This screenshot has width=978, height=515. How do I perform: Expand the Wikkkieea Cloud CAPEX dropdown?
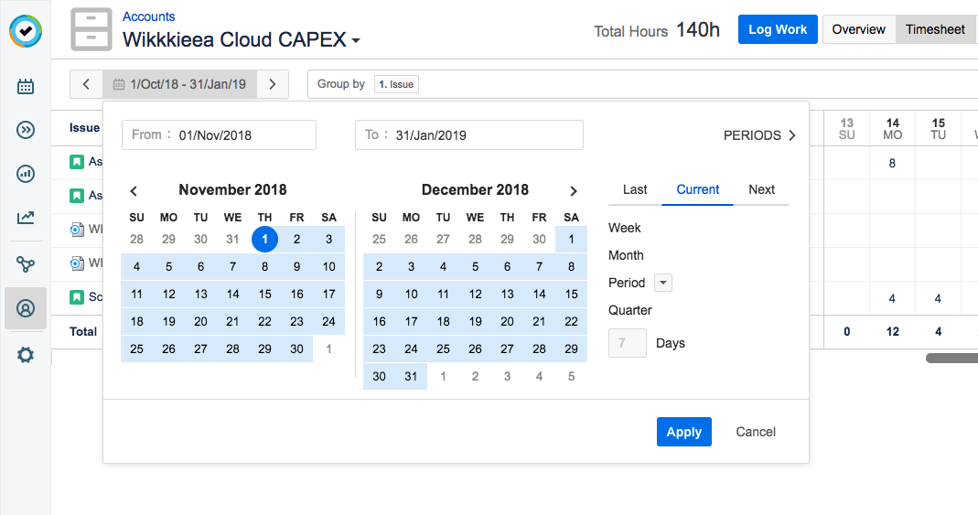pos(356,41)
